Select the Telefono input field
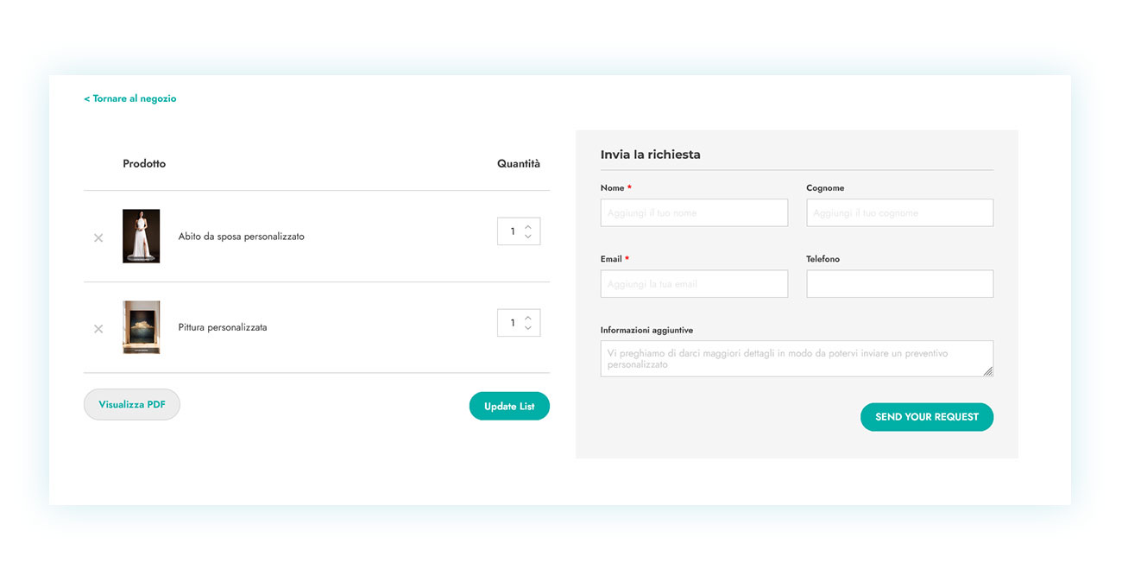This screenshot has width=1122, height=588. tap(899, 284)
